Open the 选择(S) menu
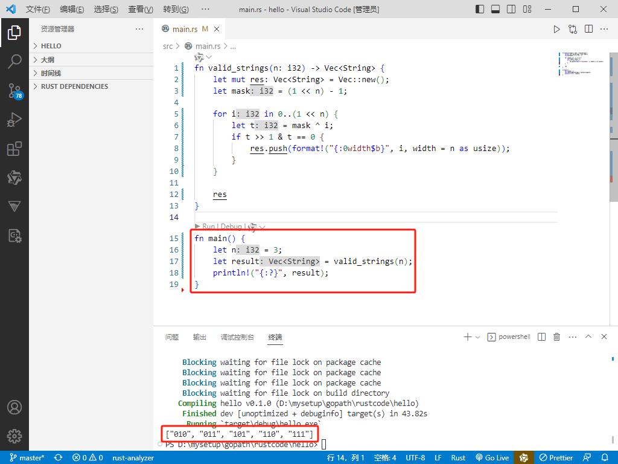Screen dimensions: 618x464 pyautogui.click(x=106, y=10)
